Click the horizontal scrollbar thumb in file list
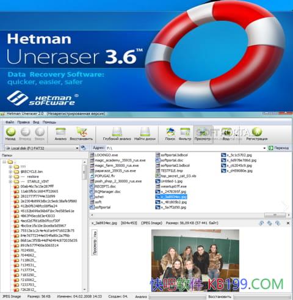Screen dimensions: 293x300 click(x=275, y=215)
